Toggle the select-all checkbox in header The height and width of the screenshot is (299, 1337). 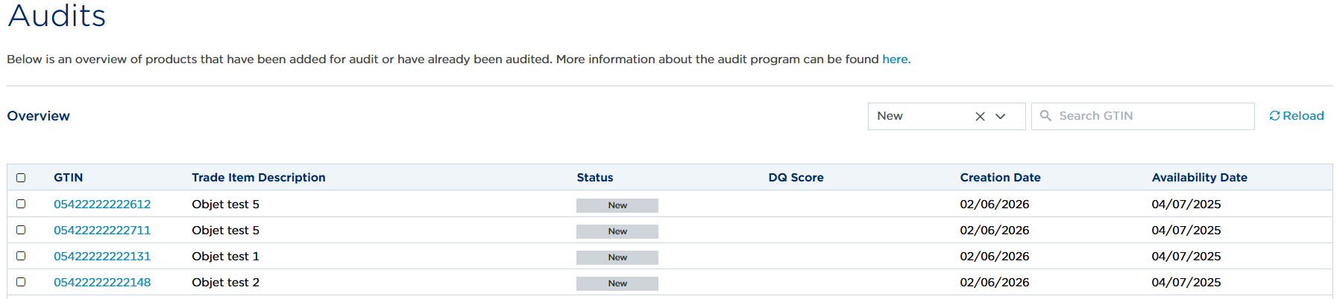coord(21,178)
